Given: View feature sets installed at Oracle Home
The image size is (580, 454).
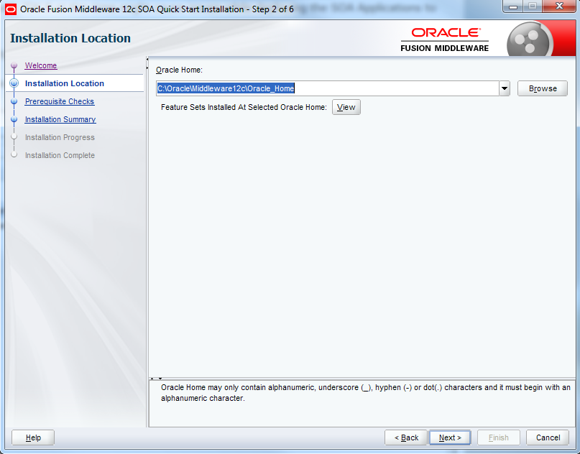Looking at the screenshot, I should click(346, 107).
